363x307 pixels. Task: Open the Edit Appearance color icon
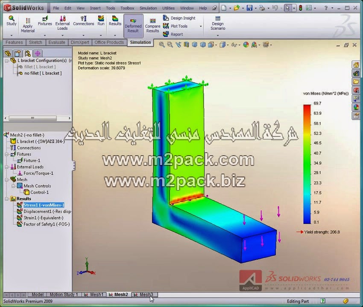(246, 44)
